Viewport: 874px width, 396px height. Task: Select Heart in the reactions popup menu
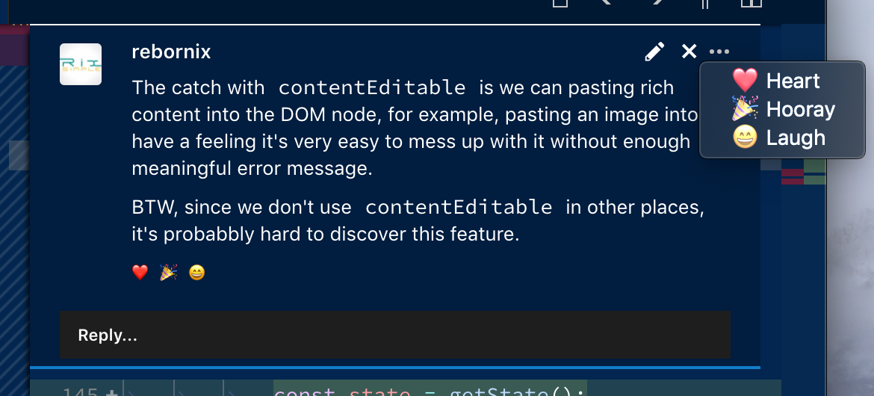pos(777,81)
